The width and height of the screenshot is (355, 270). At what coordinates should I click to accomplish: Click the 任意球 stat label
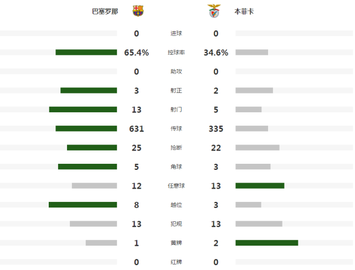(x=176, y=186)
